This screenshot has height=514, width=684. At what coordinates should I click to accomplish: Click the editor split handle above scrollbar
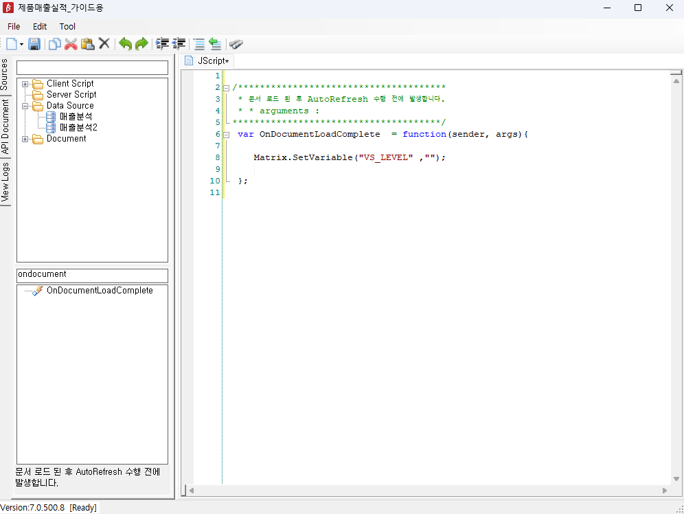(x=676, y=72)
